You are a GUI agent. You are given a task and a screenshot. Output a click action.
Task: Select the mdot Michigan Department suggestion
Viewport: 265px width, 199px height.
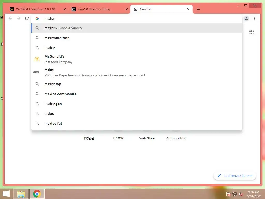point(137,73)
